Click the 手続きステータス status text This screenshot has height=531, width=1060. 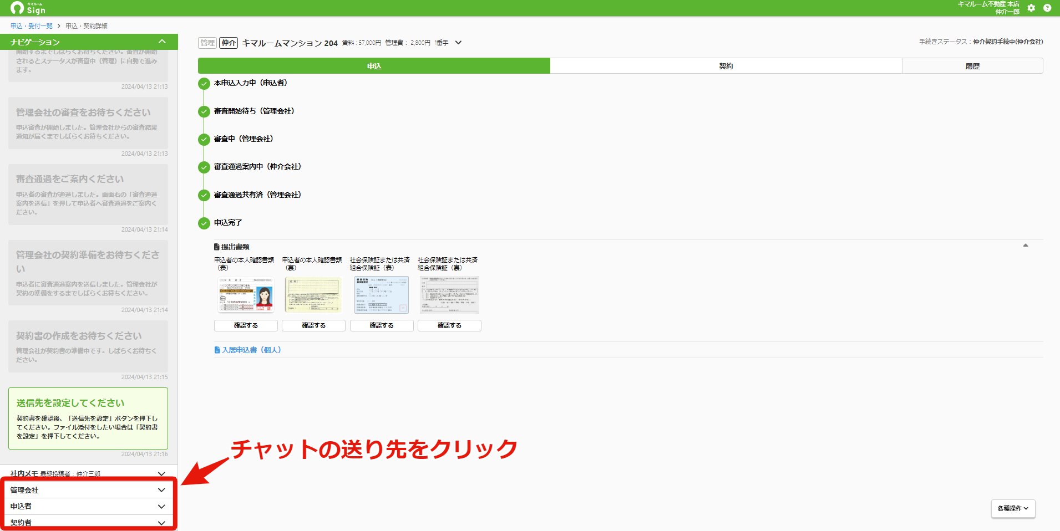click(x=981, y=42)
